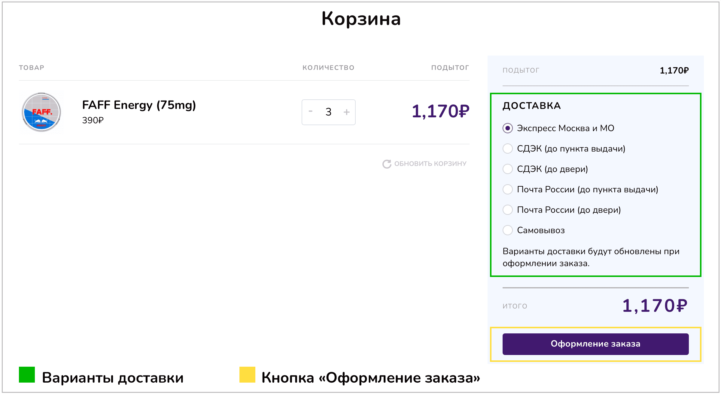Increase FAFF Energy quantity with plus
This screenshot has width=721, height=394.
(x=347, y=112)
